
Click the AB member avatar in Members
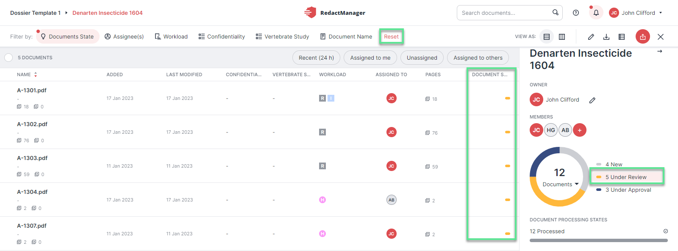coord(565,130)
